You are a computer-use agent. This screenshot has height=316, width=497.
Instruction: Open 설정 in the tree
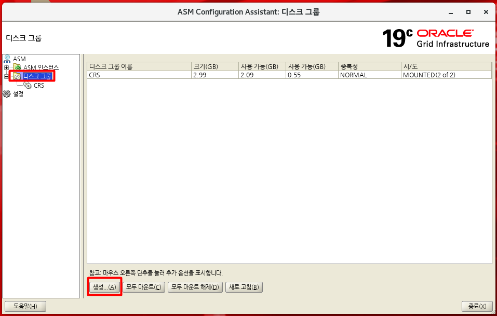[x=18, y=94]
